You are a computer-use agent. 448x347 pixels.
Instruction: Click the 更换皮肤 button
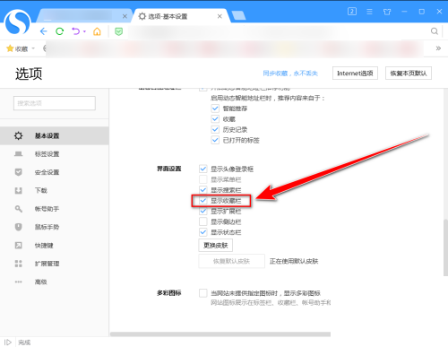tap(216, 246)
